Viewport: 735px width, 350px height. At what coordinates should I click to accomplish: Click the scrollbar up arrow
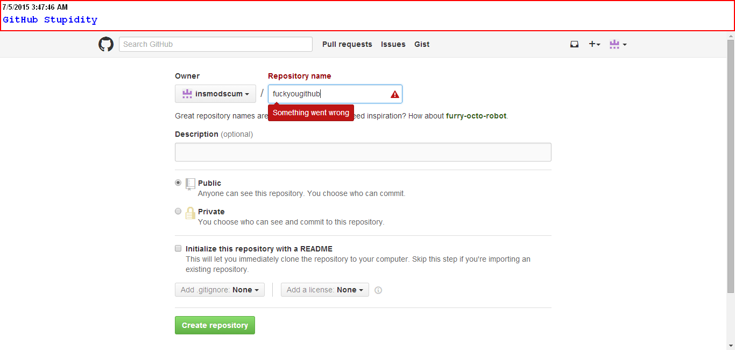(731, 36)
